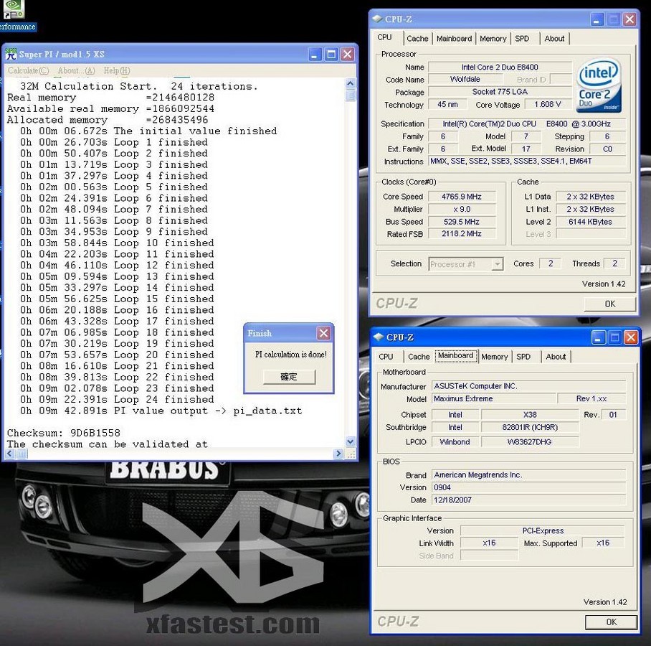The width and height of the screenshot is (651, 646).
Task: Click the Core Voltage value 1.608 V
Action: (x=548, y=104)
